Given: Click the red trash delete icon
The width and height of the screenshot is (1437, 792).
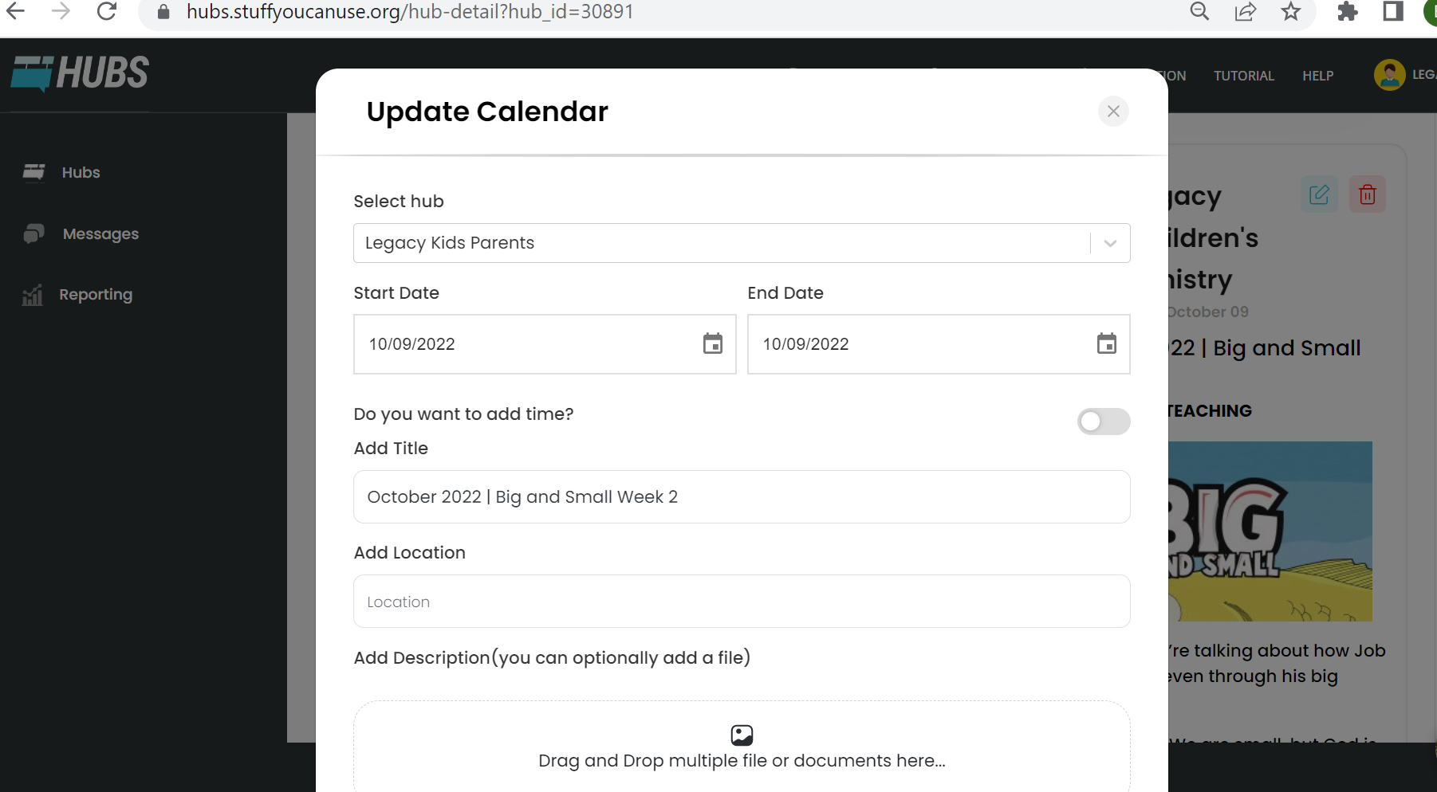Looking at the screenshot, I should click(x=1367, y=194).
